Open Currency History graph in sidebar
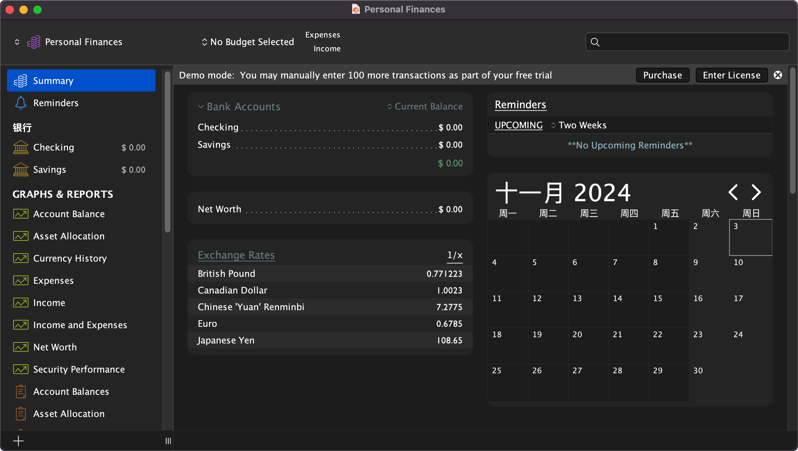The width and height of the screenshot is (798, 451). click(70, 258)
